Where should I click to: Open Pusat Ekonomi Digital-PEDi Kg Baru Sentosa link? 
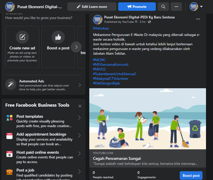pos(139,17)
